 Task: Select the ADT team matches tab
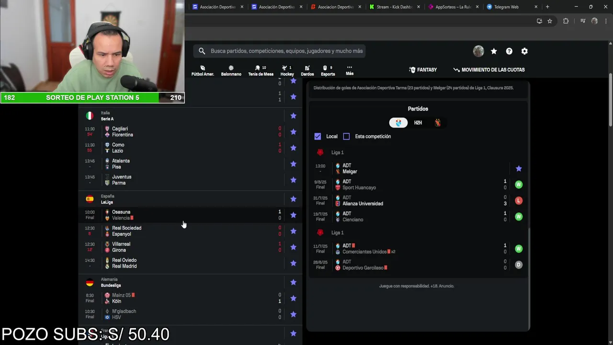398,123
